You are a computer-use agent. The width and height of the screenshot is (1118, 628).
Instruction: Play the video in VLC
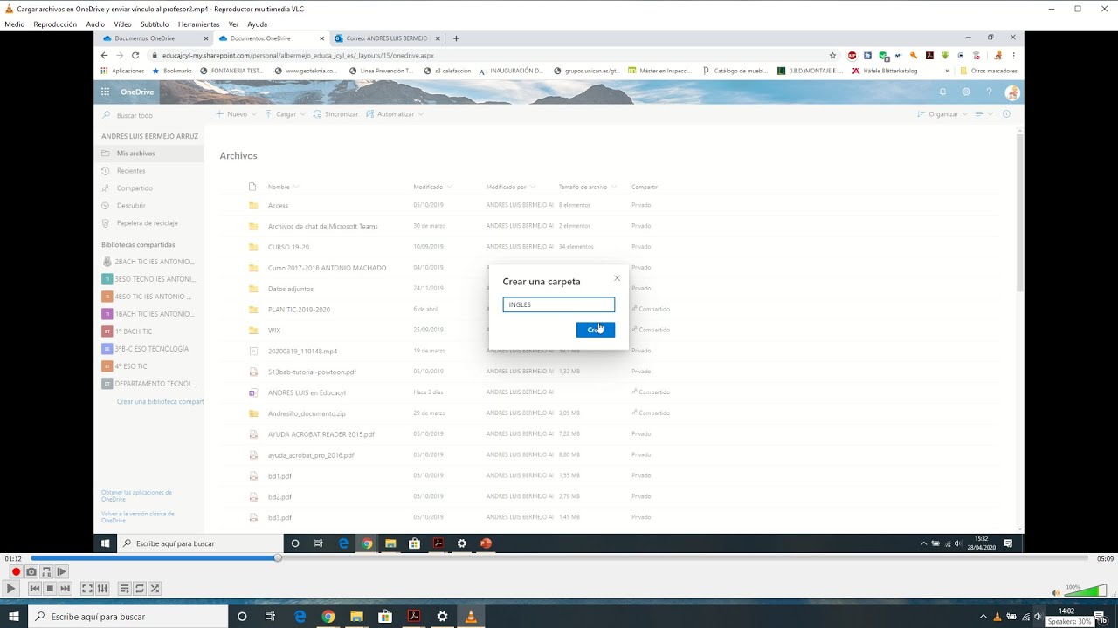tap(11, 589)
